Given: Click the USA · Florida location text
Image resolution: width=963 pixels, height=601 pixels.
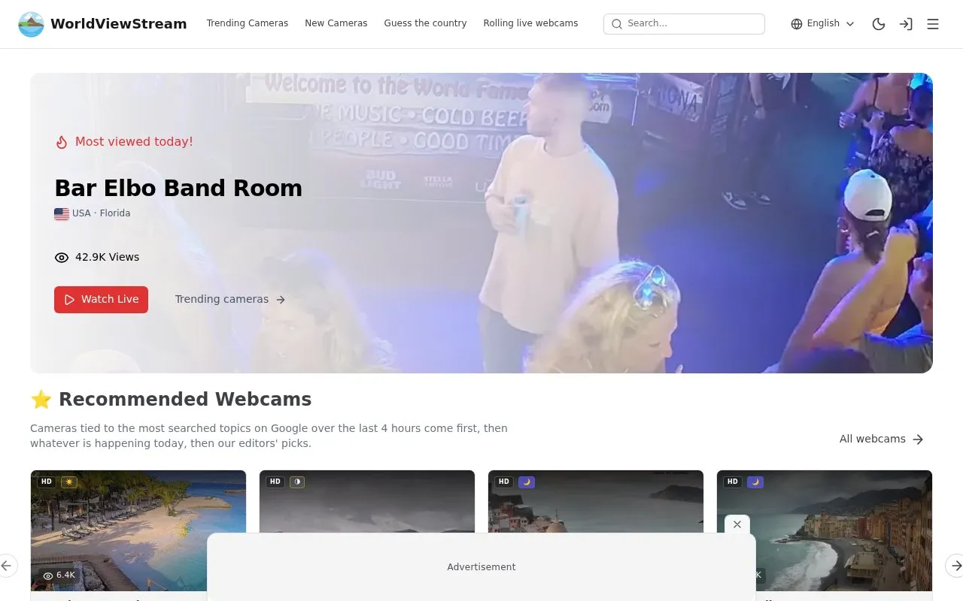Looking at the screenshot, I should (x=101, y=213).
